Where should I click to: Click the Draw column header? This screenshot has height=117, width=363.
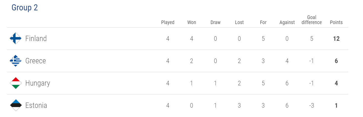click(216, 22)
